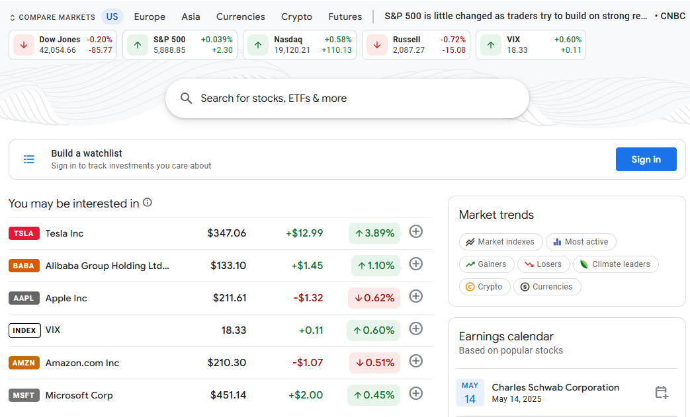The height and width of the screenshot is (417, 690).
Task: Add VIX index to watchlist plus icon
Action: [x=416, y=328]
